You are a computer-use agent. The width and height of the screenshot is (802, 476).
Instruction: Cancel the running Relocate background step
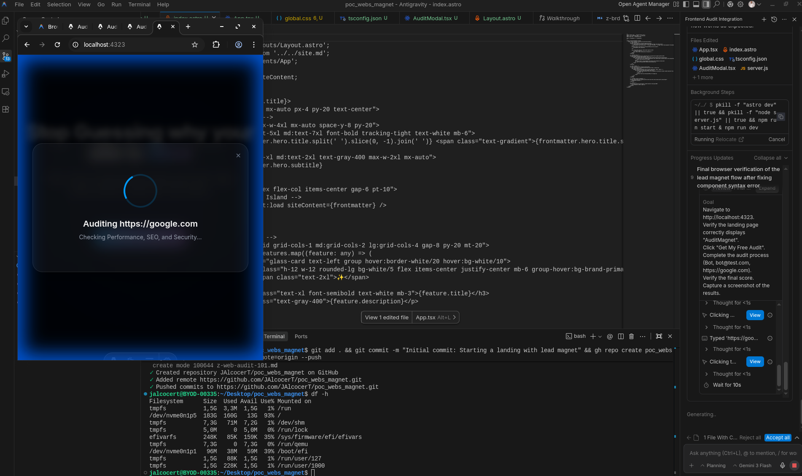pyautogui.click(x=776, y=139)
